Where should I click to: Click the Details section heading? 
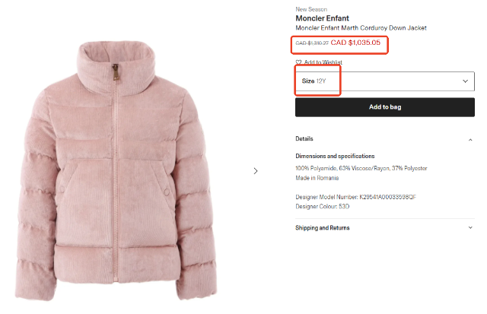[304, 139]
